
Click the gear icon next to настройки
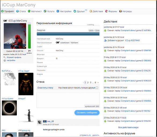tap(5, 60)
